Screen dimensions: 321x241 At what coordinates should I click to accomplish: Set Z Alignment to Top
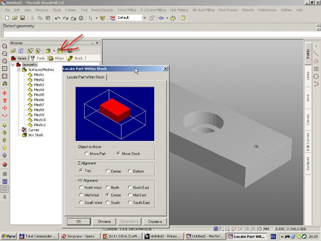click(81, 170)
